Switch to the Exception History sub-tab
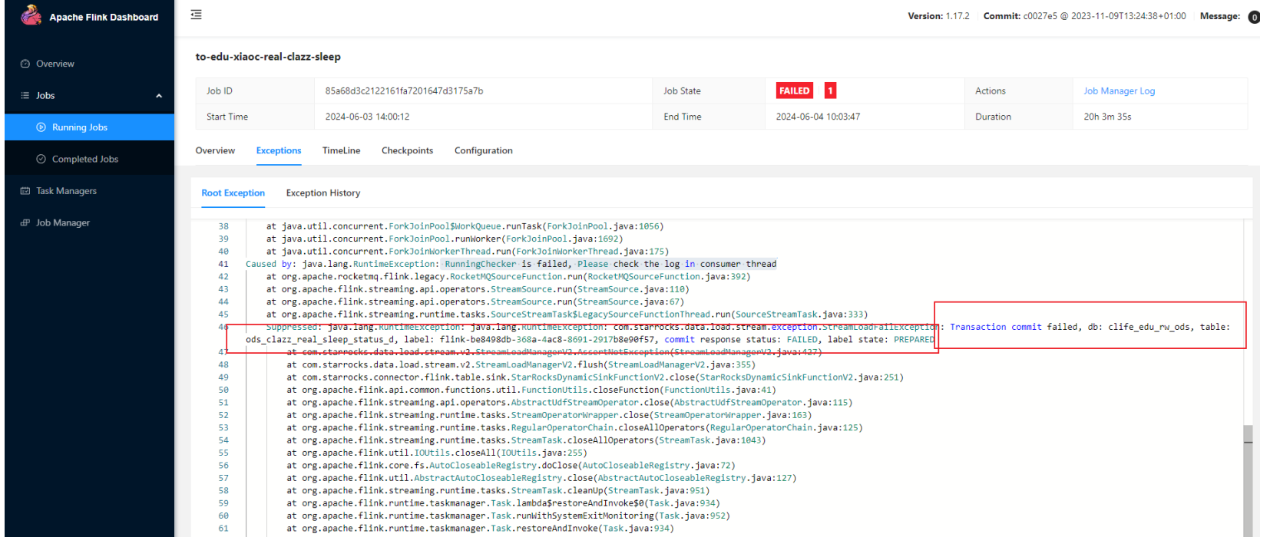This screenshot has height=537, width=1280. click(323, 193)
